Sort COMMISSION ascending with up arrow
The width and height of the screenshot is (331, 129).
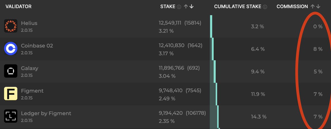pyautogui.click(x=313, y=6)
